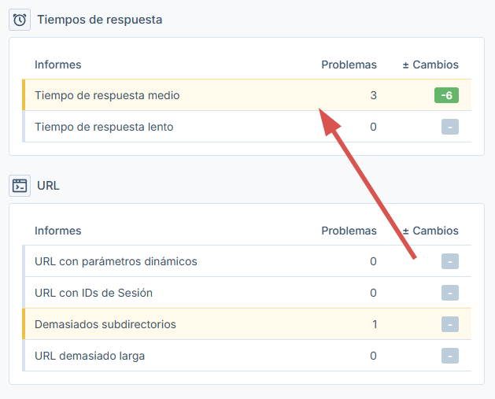Click the alarm clock icon beside Tiempos de respuesta
The image size is (495, 399).
(x=20, y=20)
